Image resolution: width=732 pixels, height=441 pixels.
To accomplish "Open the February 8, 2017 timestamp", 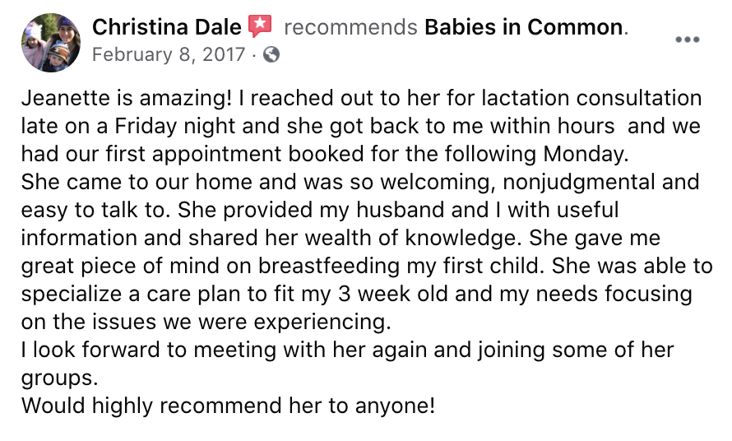I will (169, 54).
